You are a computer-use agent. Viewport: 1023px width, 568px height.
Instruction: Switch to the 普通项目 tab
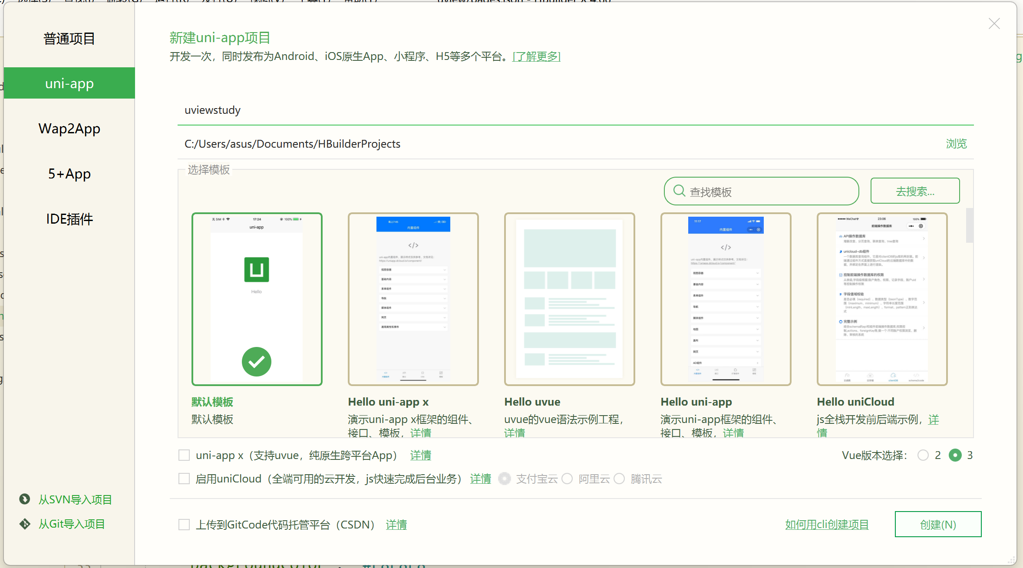[69, 38]
